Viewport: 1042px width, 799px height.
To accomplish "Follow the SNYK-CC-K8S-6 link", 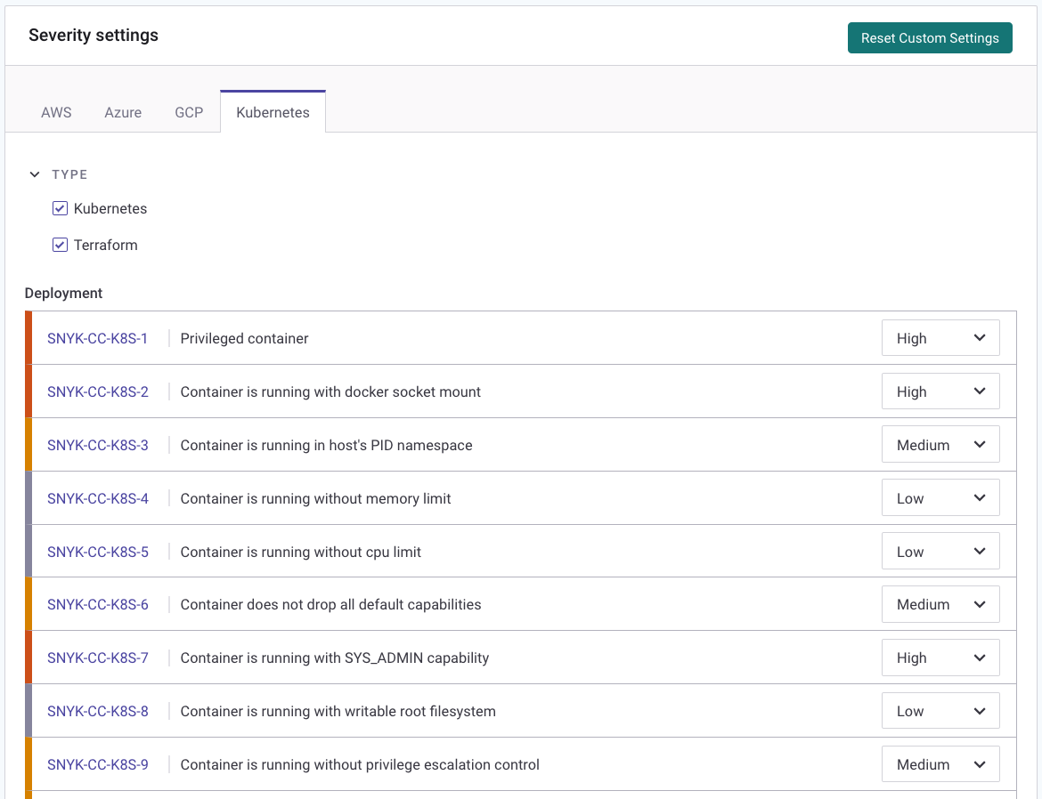I will tap(98, 605).
